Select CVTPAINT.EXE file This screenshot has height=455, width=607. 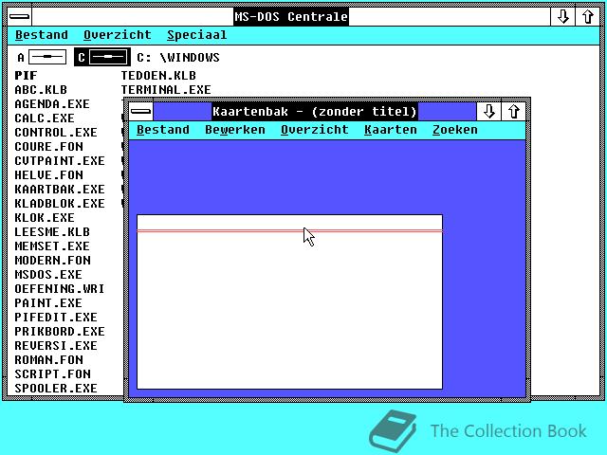pos(60,161)
